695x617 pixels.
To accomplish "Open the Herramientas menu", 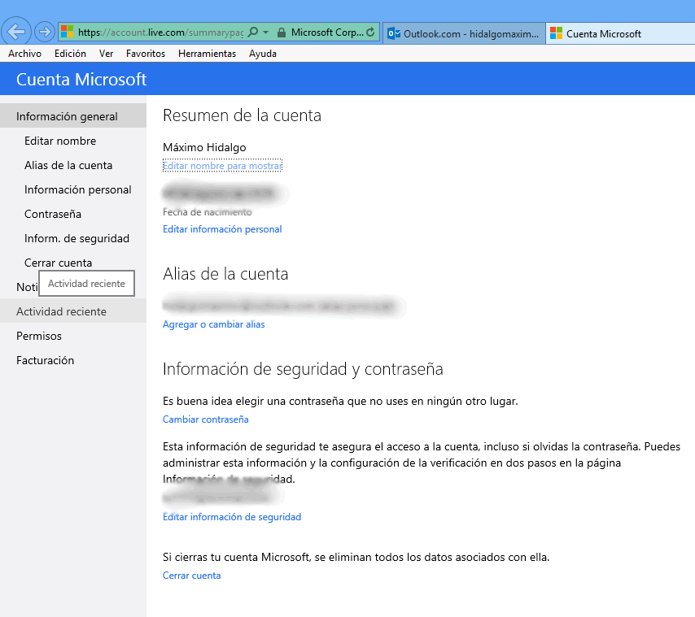I will coord(207,54).
